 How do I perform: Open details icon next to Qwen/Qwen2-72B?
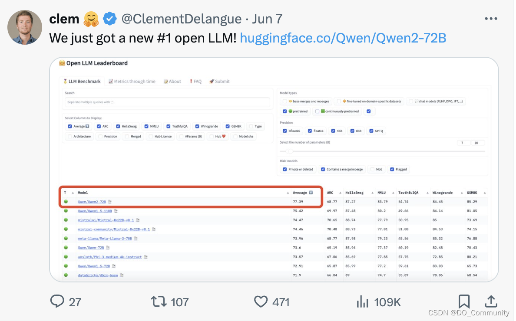[x=109, y=202]
